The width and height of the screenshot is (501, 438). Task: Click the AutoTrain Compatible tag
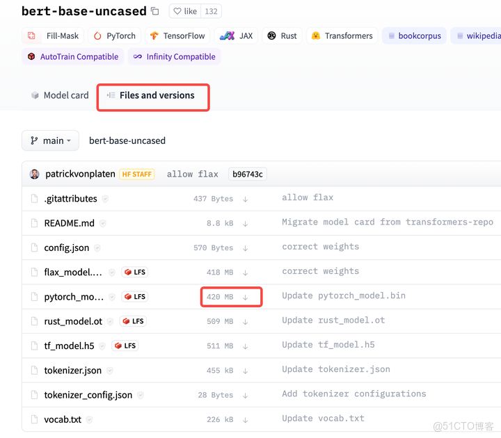coord(72,56)
